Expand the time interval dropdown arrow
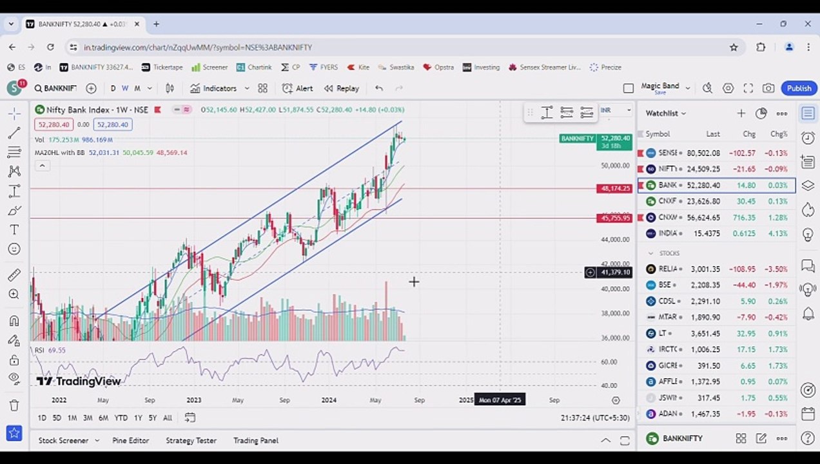The height and width of the screenshot is (464, 820). (x=150, y=88)
